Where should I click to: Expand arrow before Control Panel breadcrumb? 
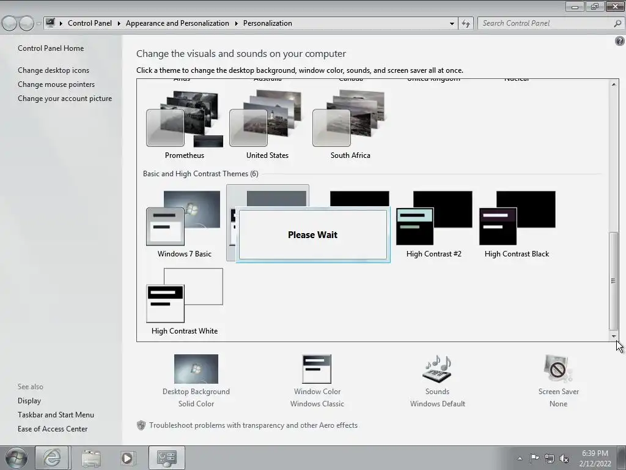tap(61, 24)
